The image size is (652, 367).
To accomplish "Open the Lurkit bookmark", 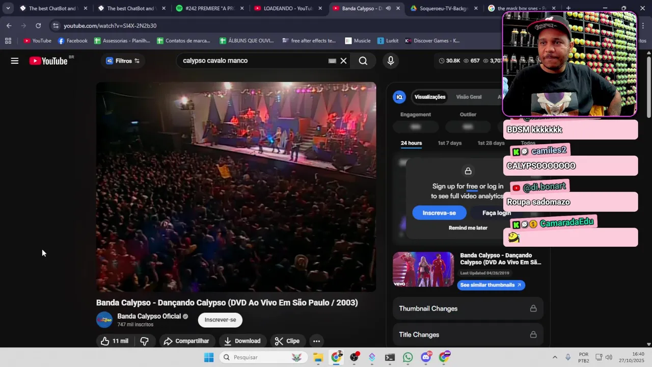I will [388, 41].
